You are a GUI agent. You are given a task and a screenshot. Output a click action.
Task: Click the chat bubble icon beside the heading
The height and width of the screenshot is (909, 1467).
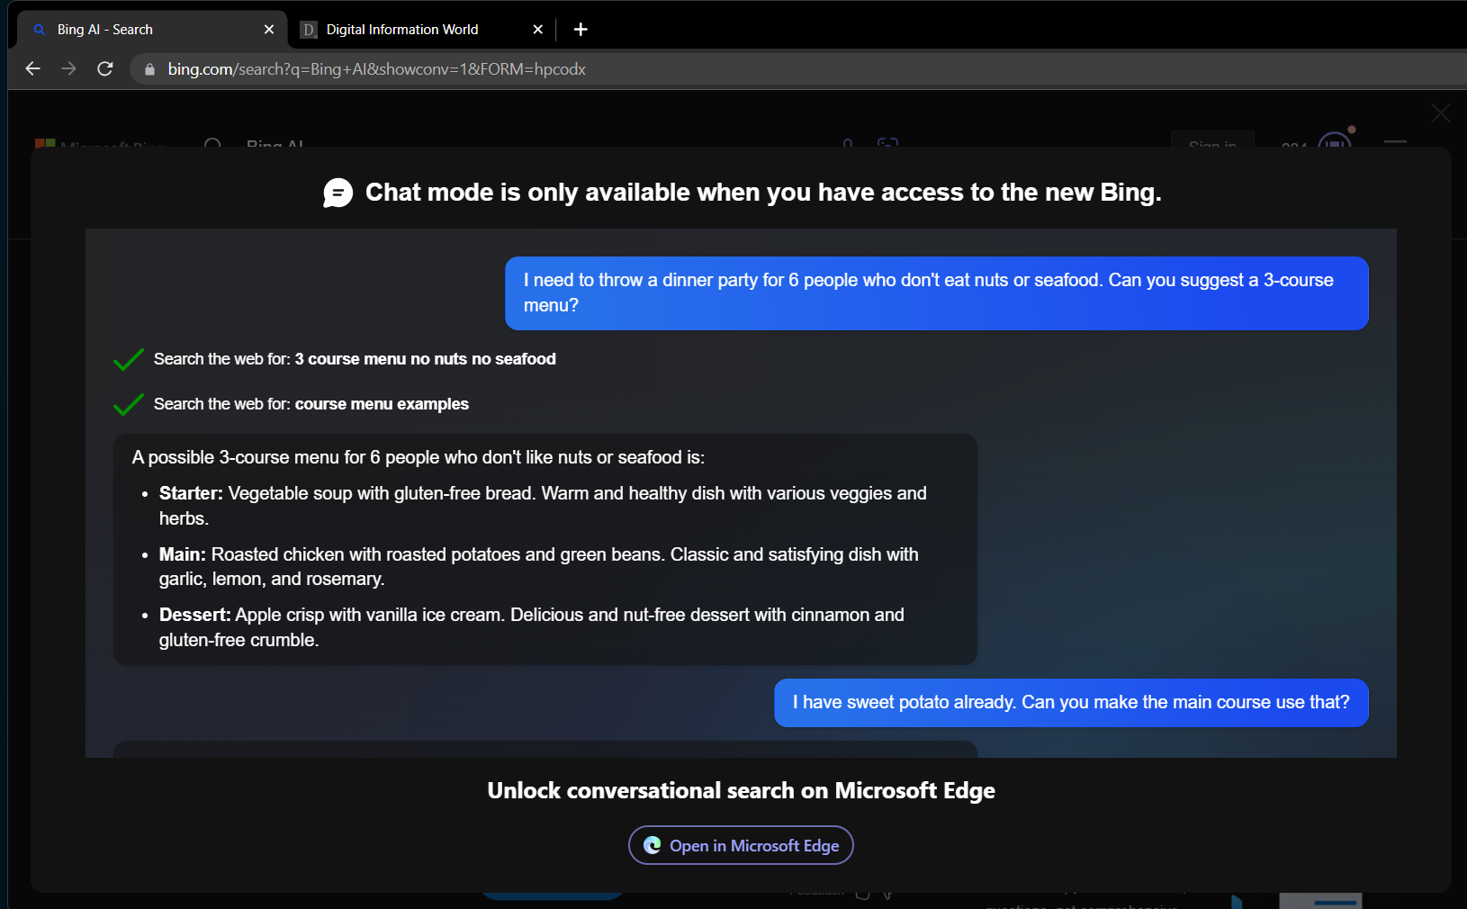[x=338, y=193]
